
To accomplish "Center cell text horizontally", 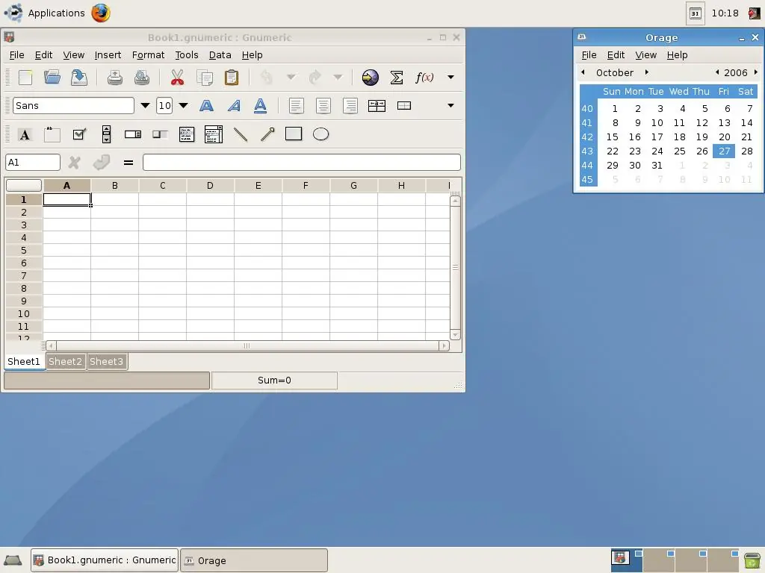I will click(x=323, y=106).
